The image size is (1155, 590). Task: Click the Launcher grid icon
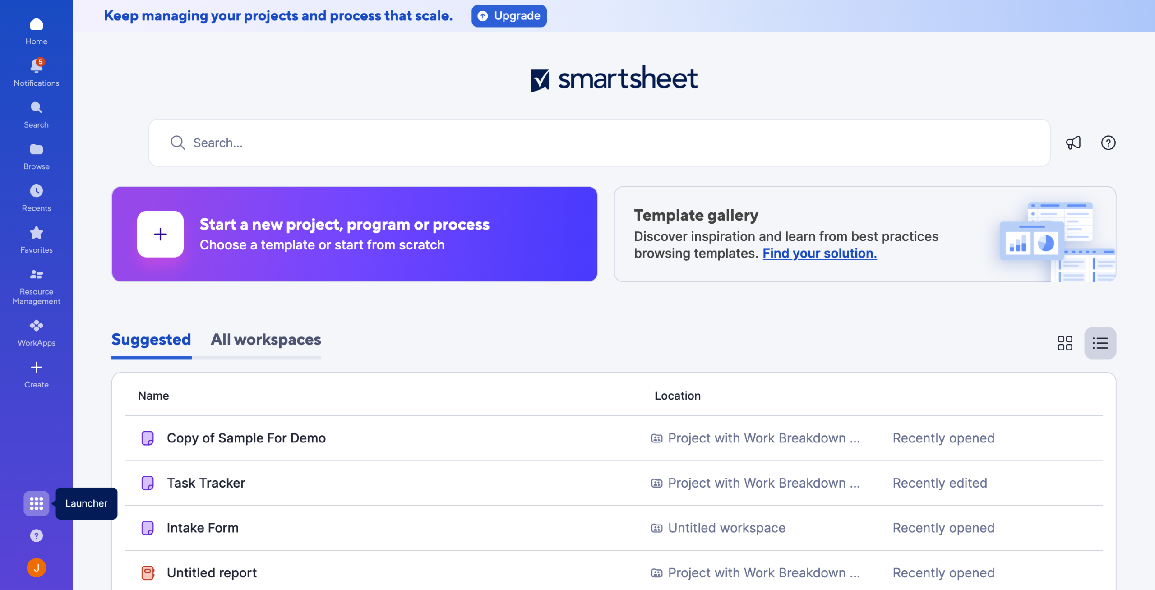36,503
